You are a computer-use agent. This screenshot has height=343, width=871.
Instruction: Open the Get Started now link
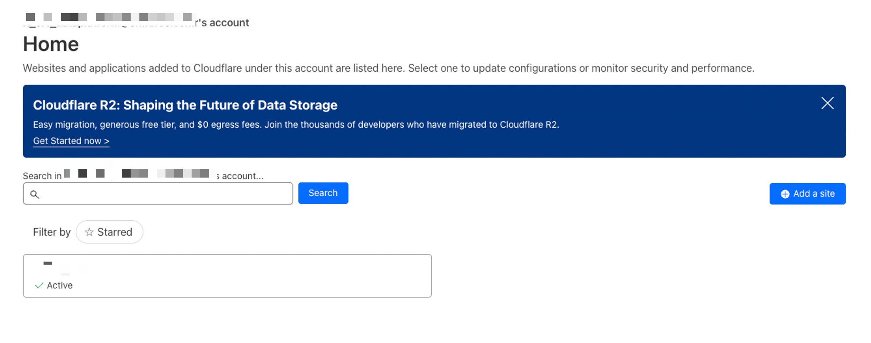[71, 141]
